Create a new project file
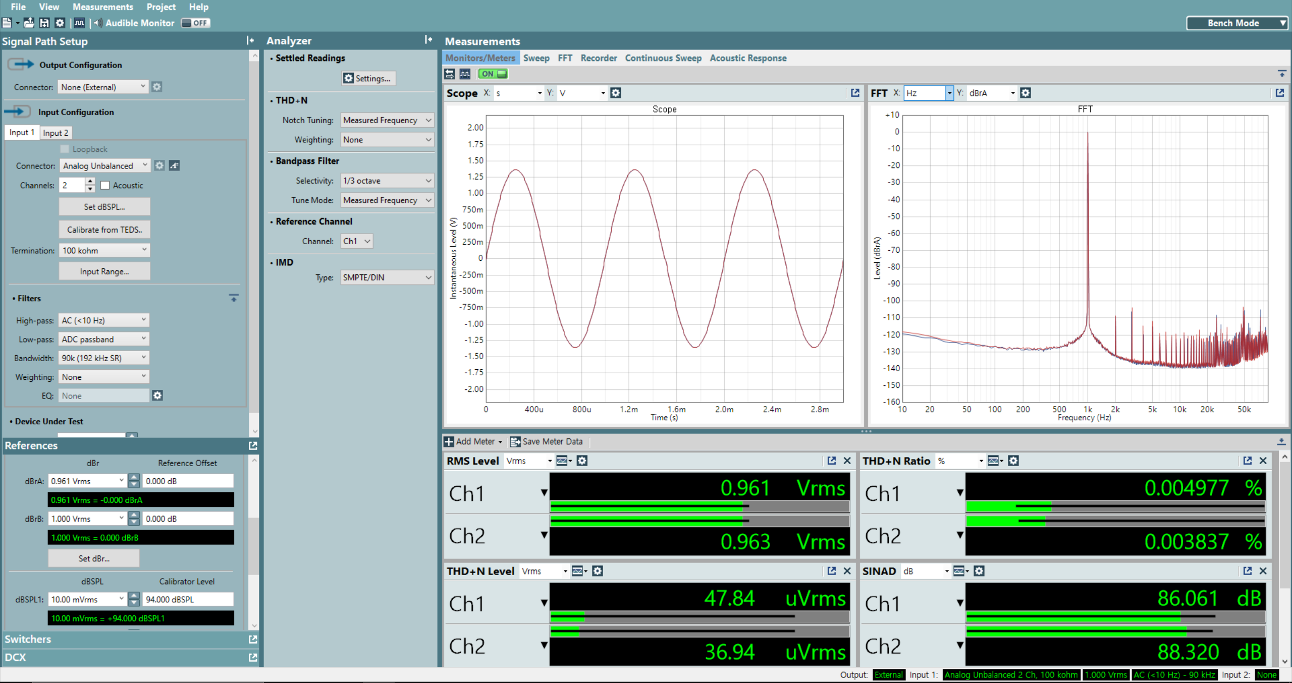1292x683 pixels. pos(7,23)
